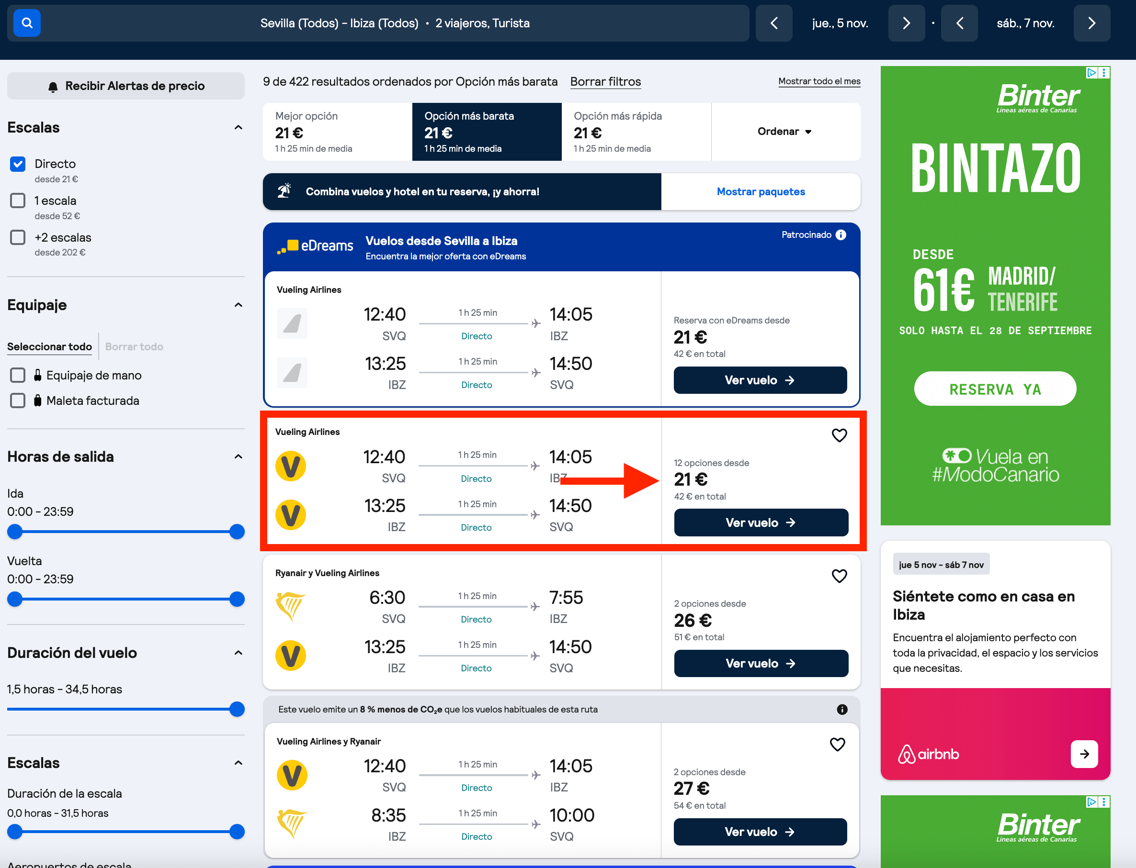Click the 6:30 SVQ departure time
The image size is (1136, 868).
click(387, 598)
